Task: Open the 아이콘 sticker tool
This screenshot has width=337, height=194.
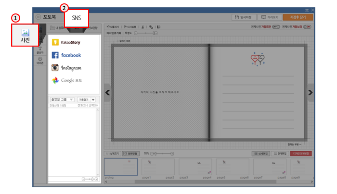Action: [40, 61]
